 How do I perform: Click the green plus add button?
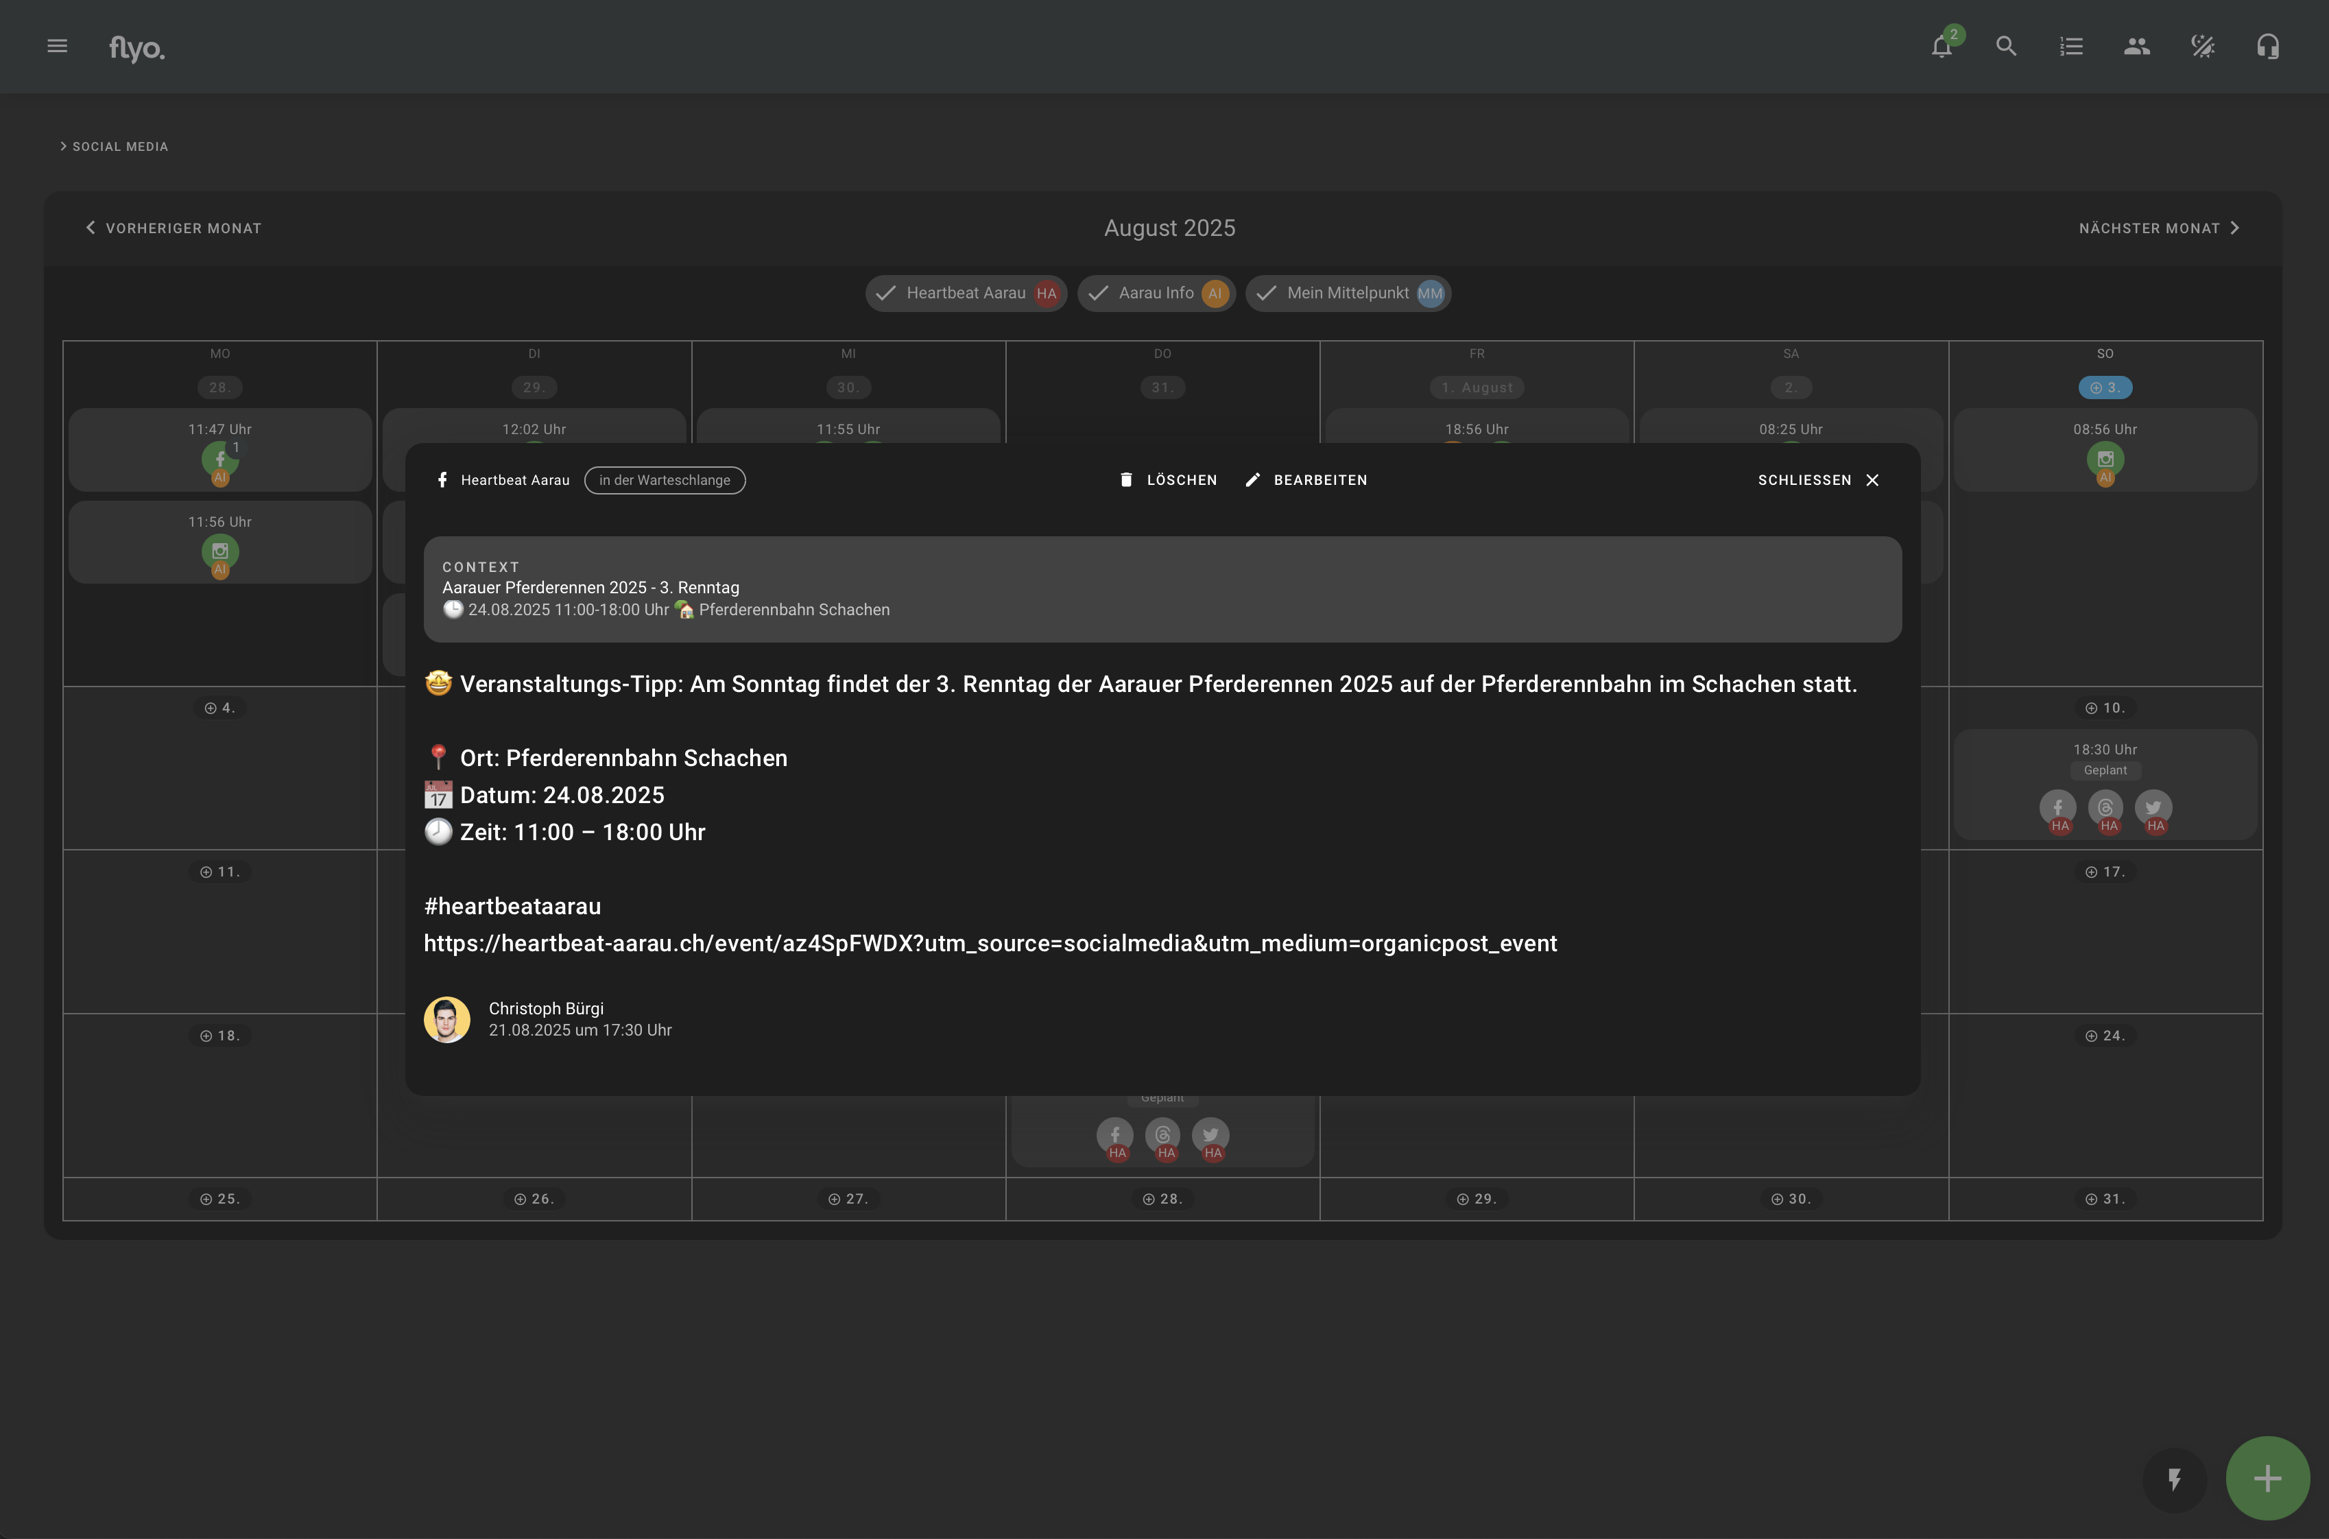2267,1478
